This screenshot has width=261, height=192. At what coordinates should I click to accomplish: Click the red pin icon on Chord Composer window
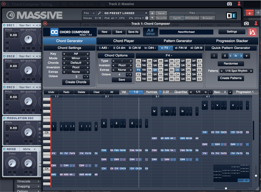(256, 24)
